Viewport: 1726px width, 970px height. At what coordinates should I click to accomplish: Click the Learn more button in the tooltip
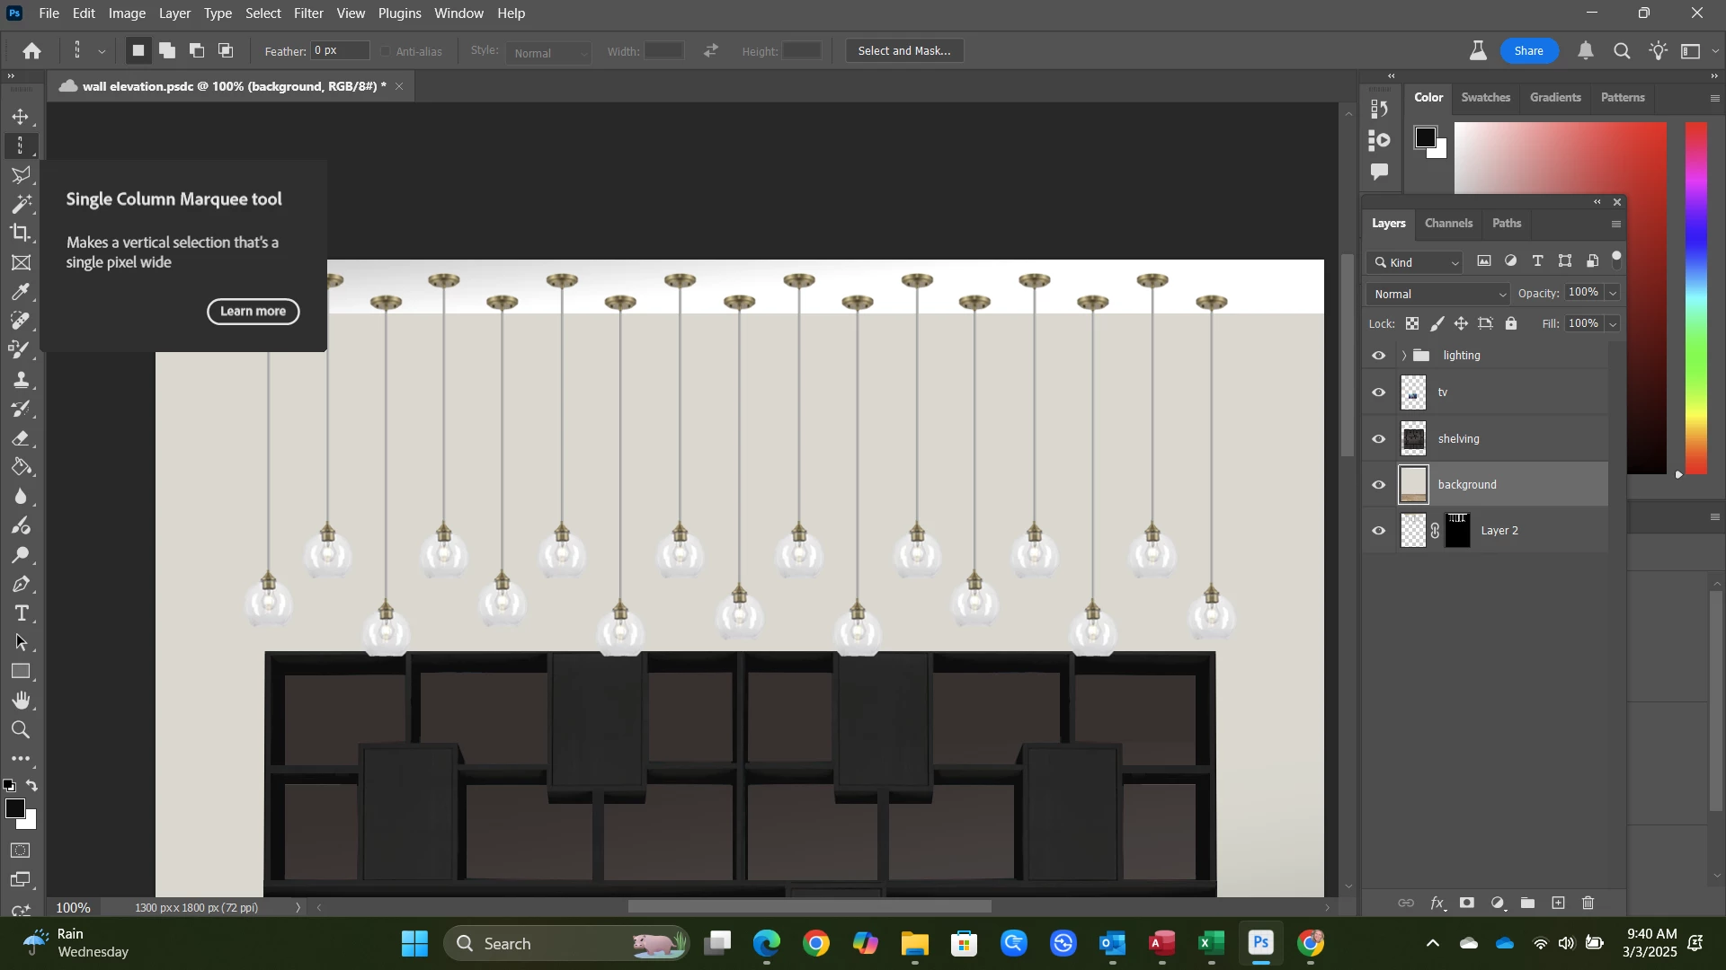(x=253, y=312)
